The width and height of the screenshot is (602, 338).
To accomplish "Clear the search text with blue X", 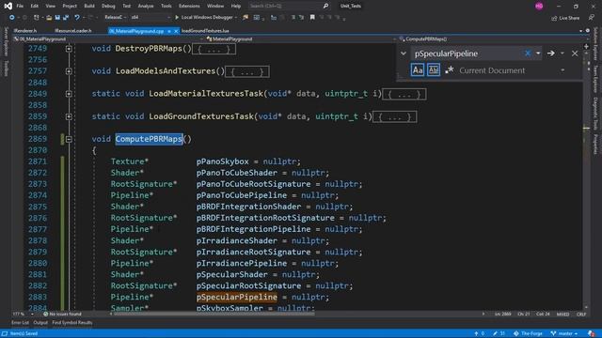I will [528, 54].
